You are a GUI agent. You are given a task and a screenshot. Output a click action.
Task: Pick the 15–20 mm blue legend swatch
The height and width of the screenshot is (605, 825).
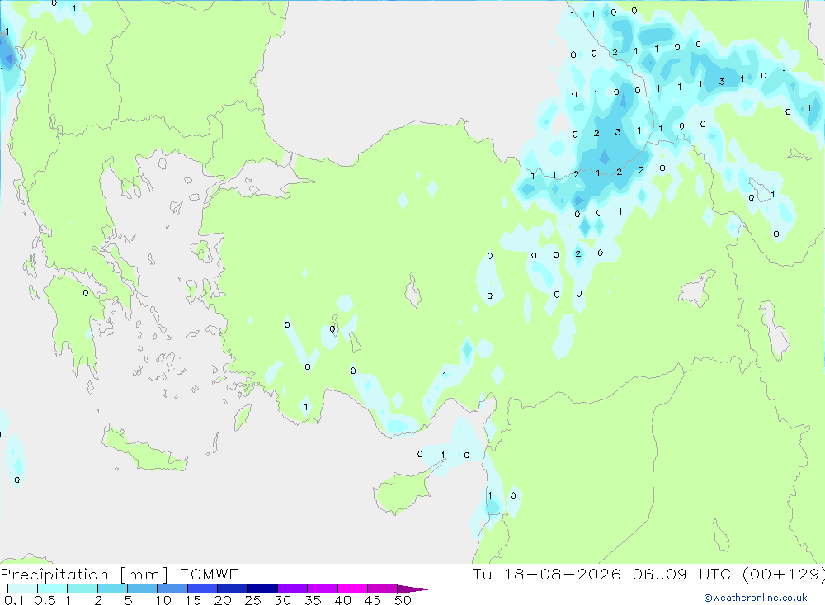(202, 588)
